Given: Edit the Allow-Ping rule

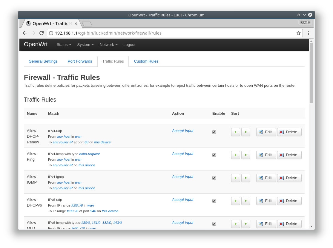Looking at the screenshot, I should [266, 155].
